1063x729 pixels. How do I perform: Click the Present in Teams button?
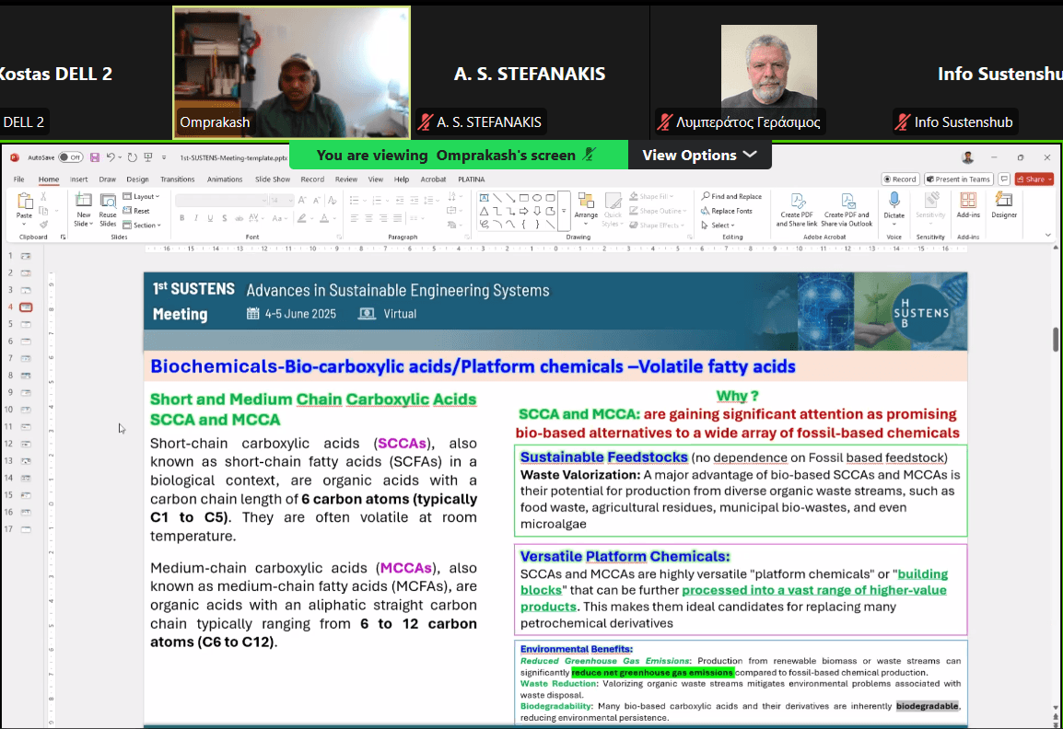pyautogui.click(x=958, y=179)
